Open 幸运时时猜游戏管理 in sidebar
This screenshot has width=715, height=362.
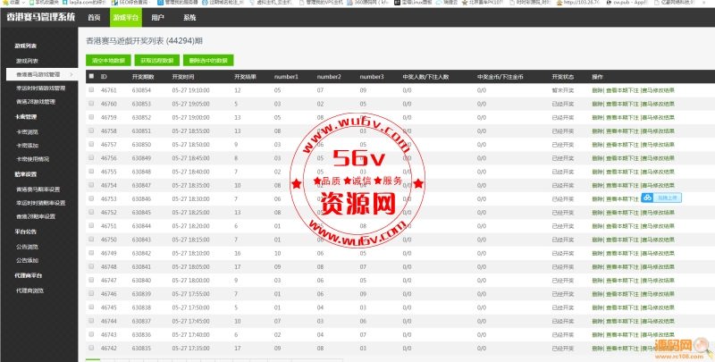40,88
